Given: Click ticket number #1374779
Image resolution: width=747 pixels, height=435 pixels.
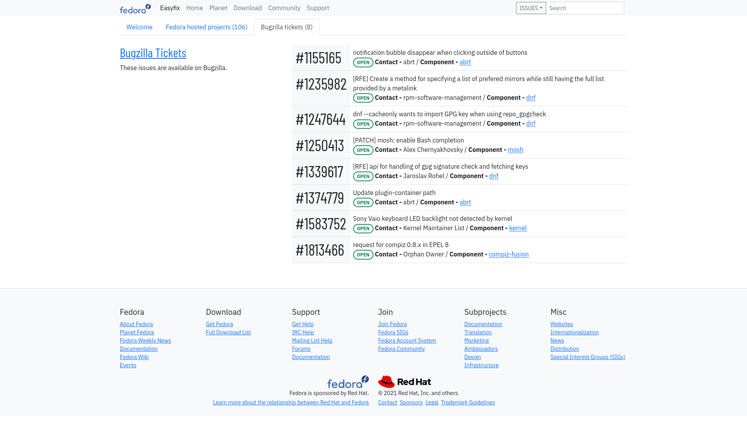Looking at the screenshot, I should pos(320,198).
